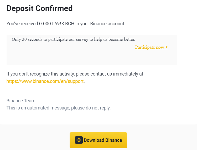Open the Participate now survey link
Viewport: 197px width, 150px height.
pos(151,47)
